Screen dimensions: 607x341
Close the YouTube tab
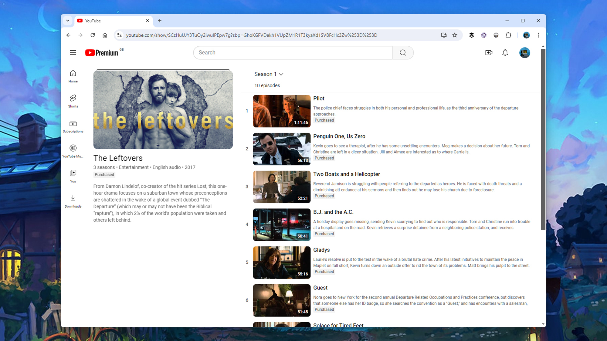(148, 21)
